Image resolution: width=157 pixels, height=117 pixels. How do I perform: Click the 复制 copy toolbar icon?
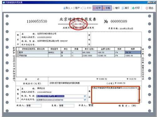click(x=88, y=8)
